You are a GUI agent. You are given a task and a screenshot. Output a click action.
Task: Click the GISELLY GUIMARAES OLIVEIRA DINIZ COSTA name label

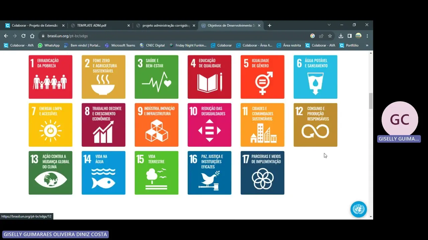[x=55, y=234]
